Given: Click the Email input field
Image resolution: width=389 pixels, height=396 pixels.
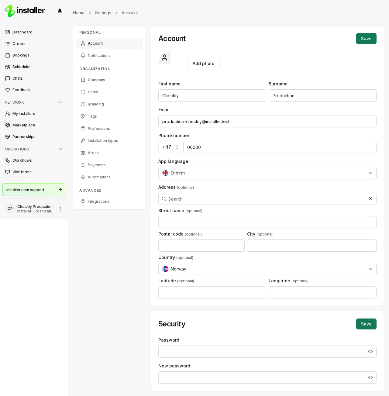Looking at the screenshot, I should click(x=267, y=121).
